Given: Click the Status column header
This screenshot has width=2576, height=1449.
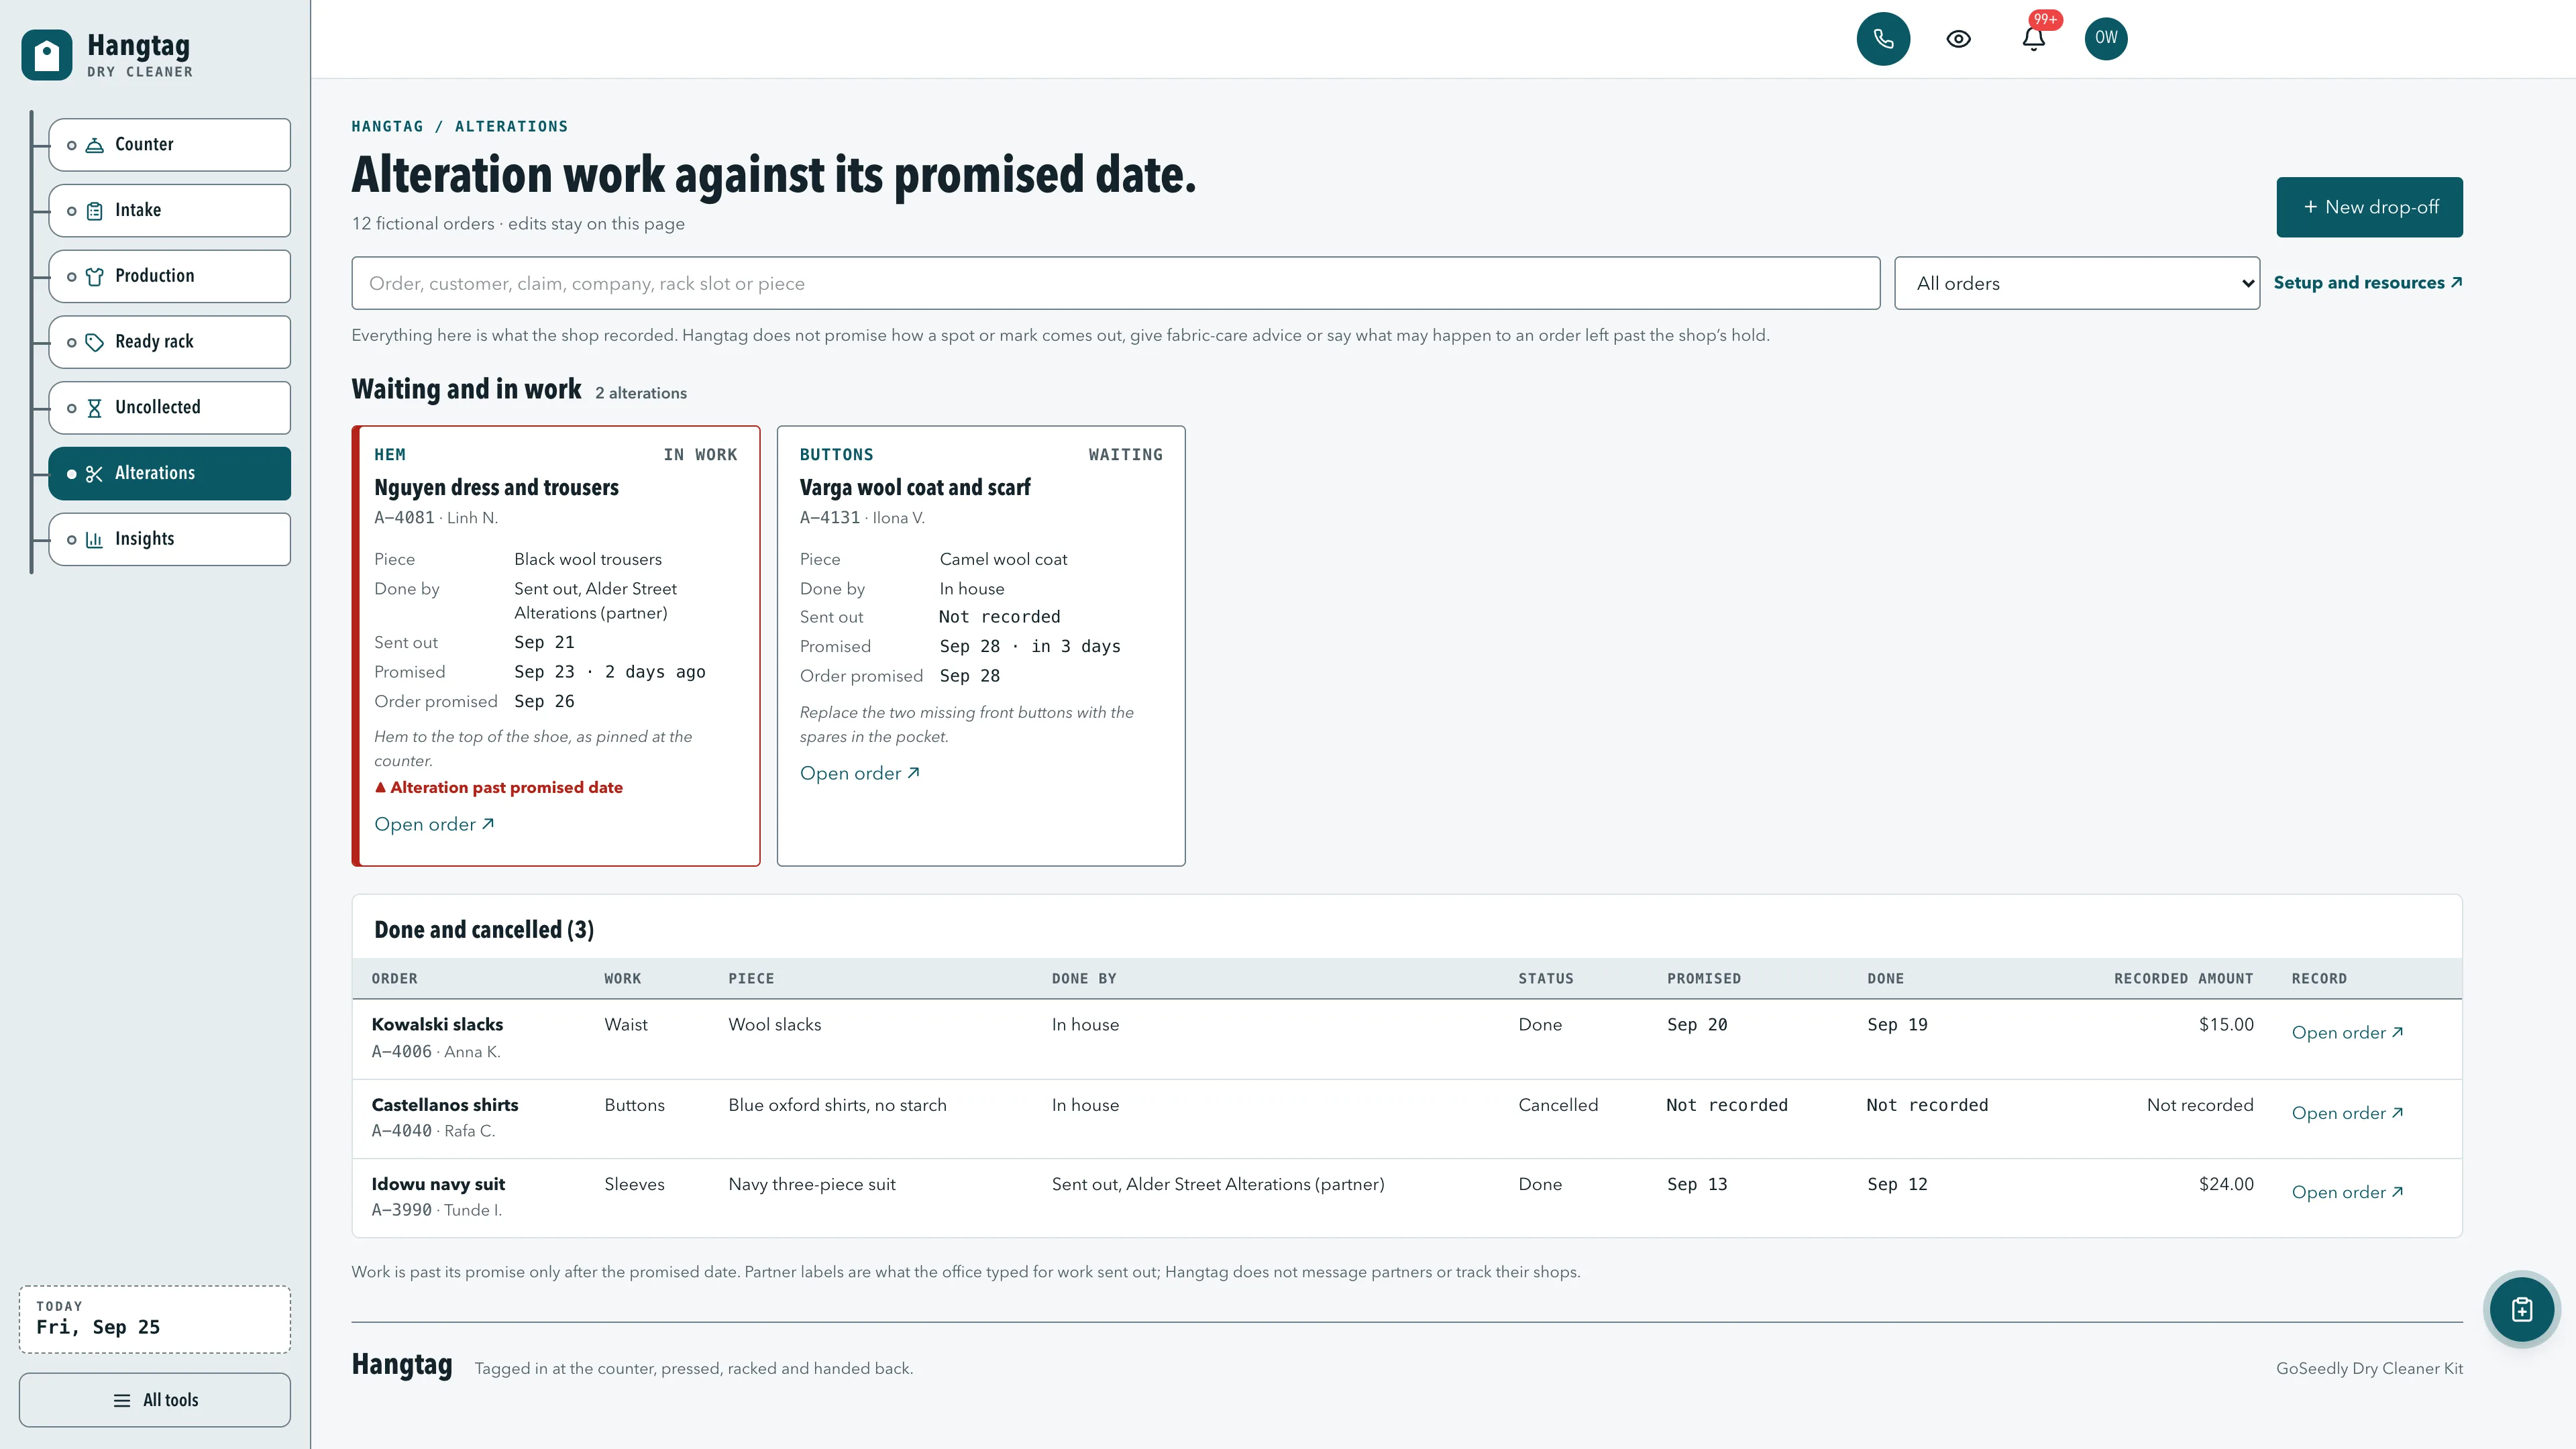Looking at the screenshot, I should point(1545,979).
